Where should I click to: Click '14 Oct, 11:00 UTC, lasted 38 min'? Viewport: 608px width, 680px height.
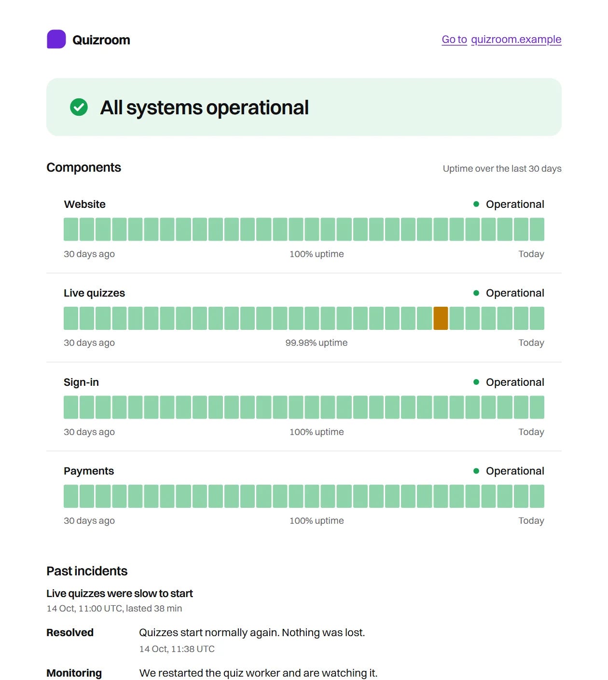click(114, 608)
